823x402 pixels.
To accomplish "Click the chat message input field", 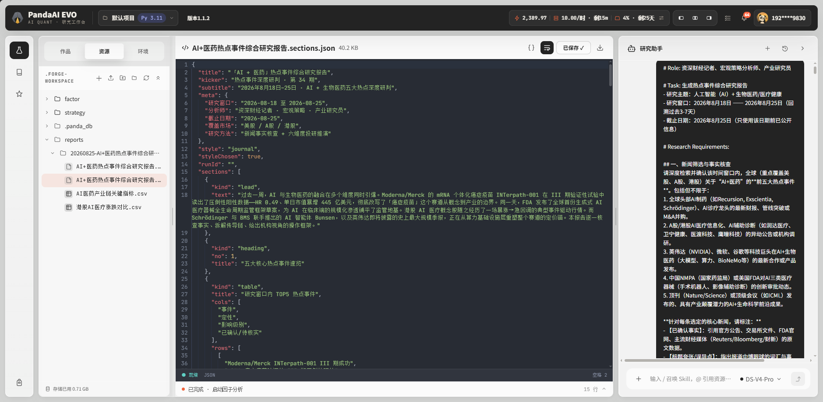I will point(690,379).
